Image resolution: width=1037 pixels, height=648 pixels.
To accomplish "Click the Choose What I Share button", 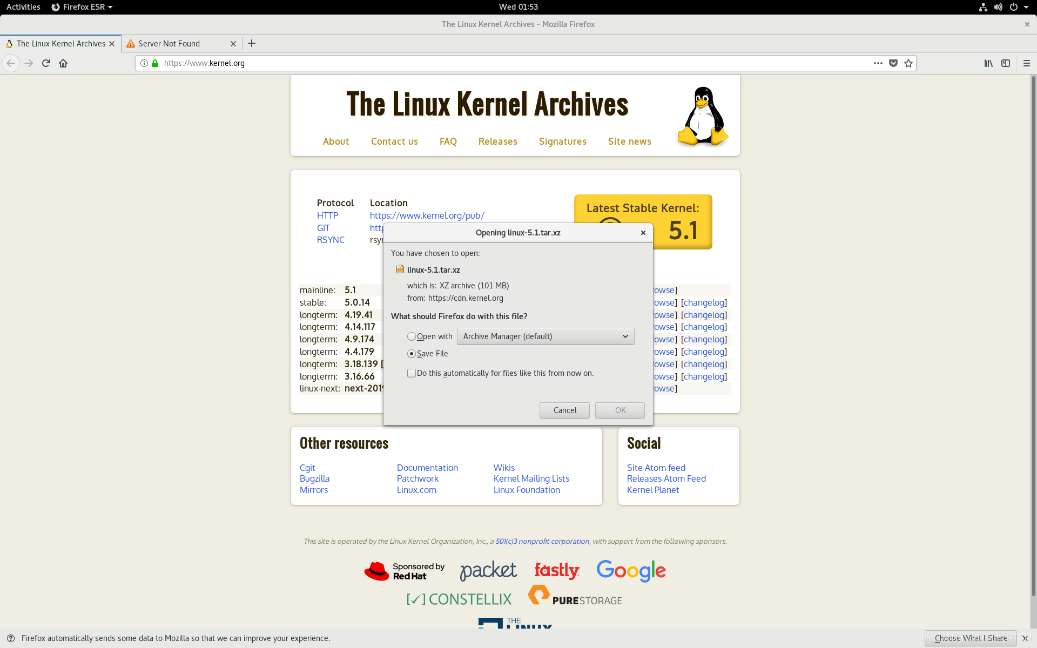I will click(x=971, y=638).
